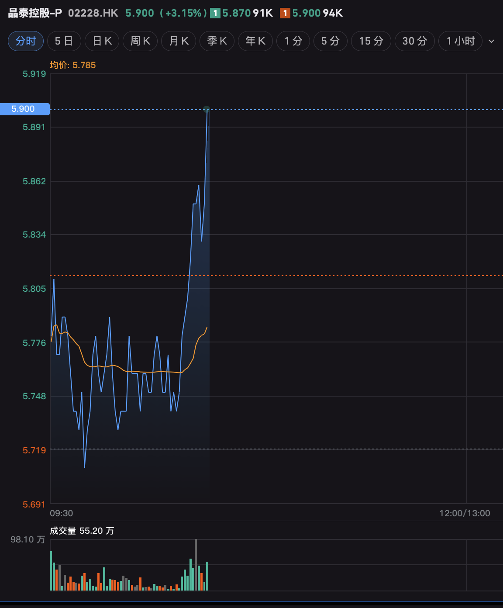Select the 15分 interval button
This screenshot has height=608, width=503.
coord(371,41)
